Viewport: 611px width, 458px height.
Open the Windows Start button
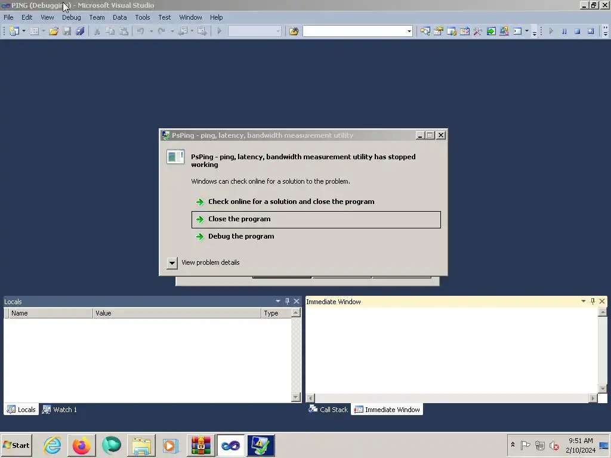16,445
